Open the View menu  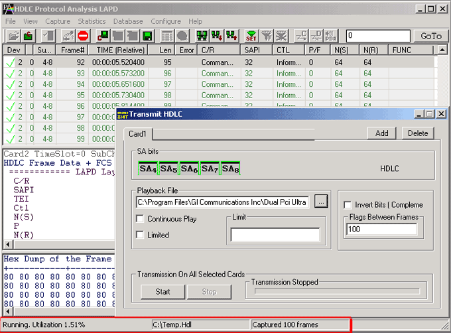pos(31,21)
